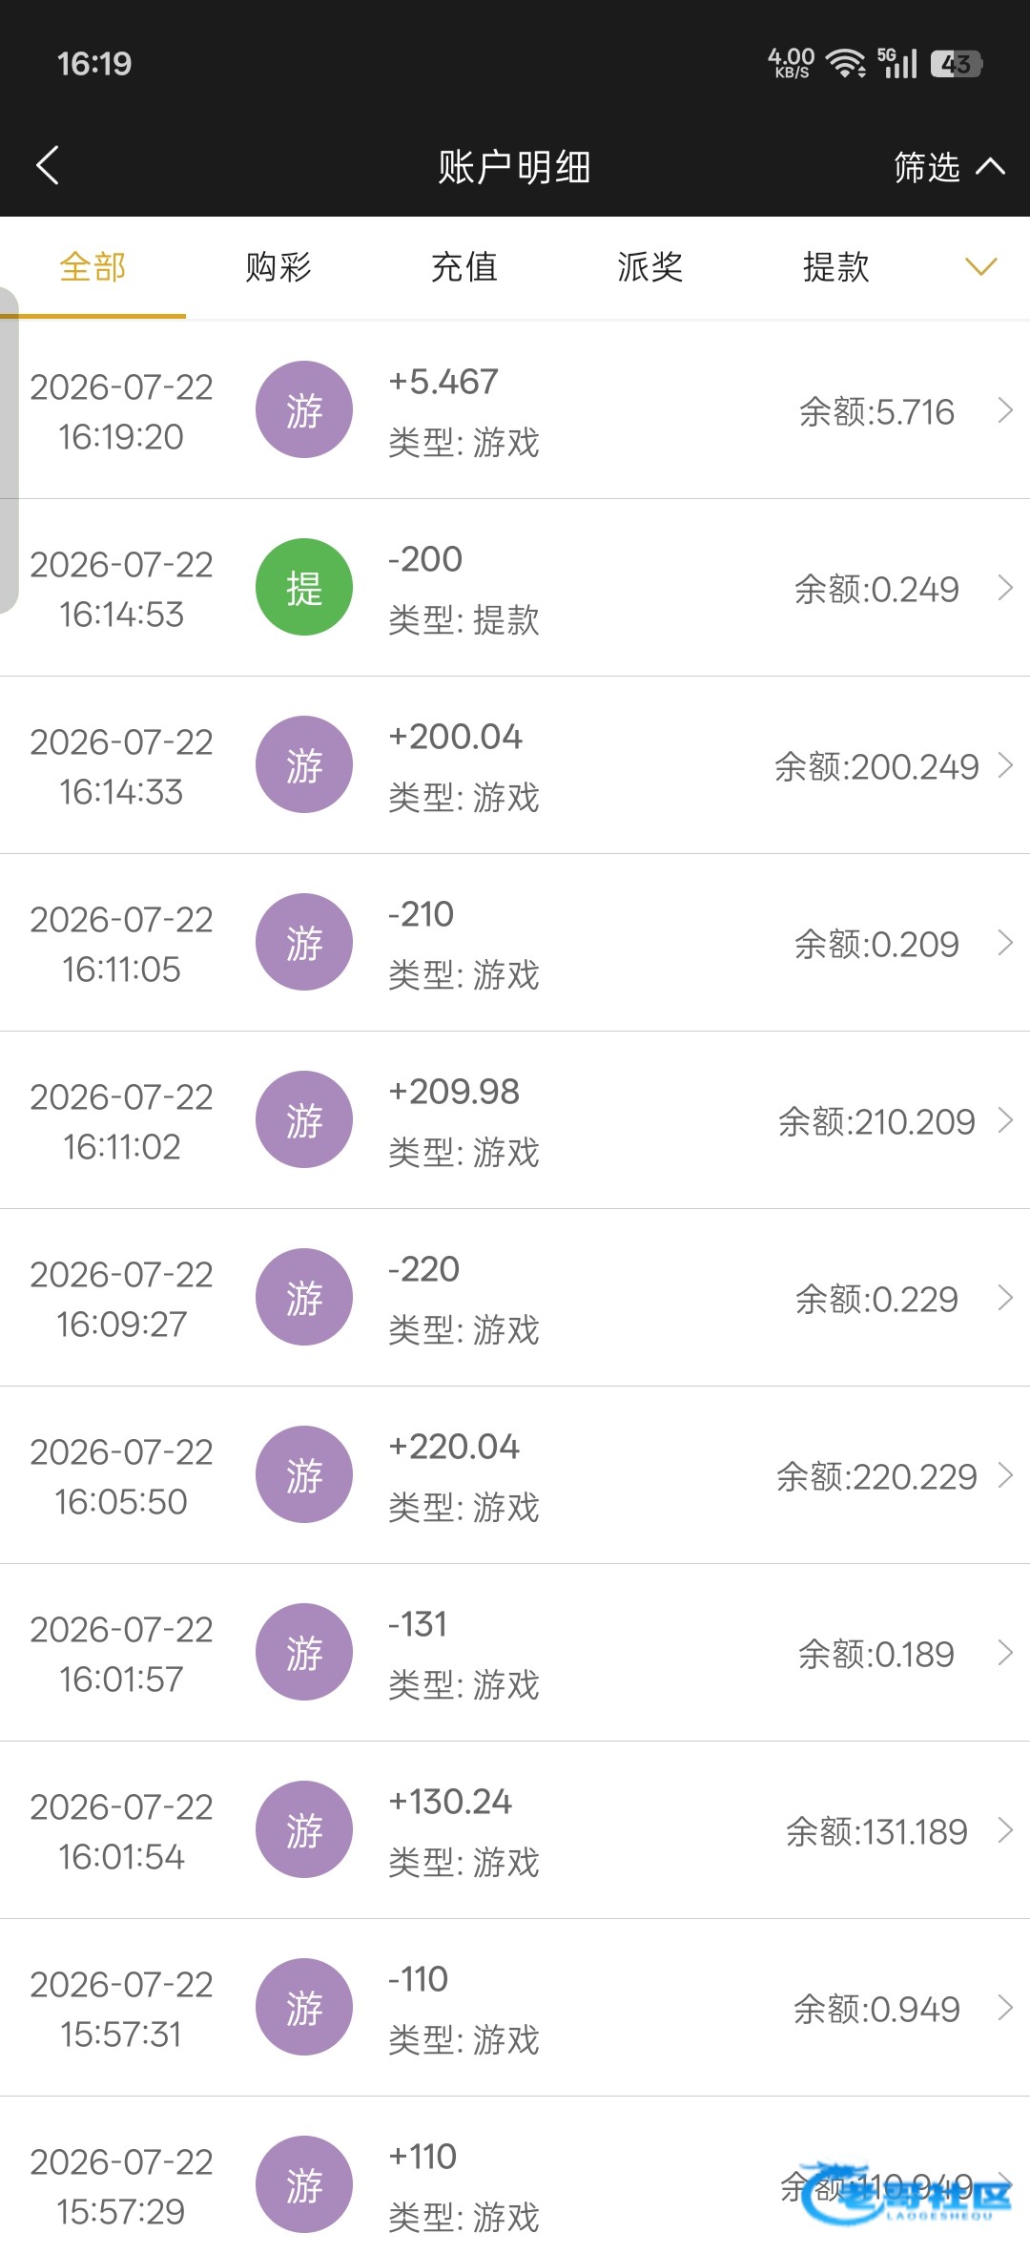Image resolution: width=1030 pixels, height=2254 pixels.
Task: Tap the purple 游 icon beside -210
Action: (x=304, y=942)
